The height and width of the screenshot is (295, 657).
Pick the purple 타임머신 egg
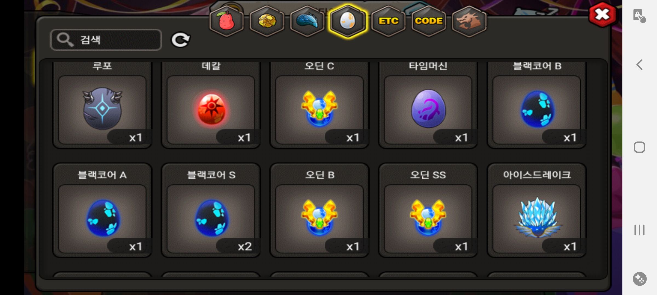[x=428, y=105]
